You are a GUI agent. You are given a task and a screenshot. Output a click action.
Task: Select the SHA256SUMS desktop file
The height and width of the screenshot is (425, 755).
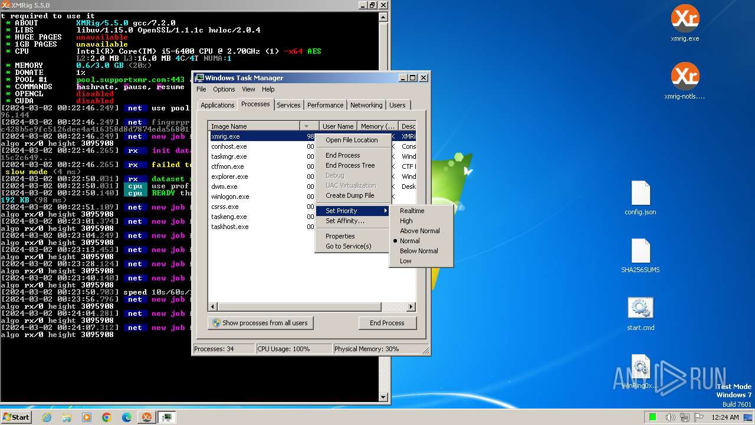coord(641,256)
